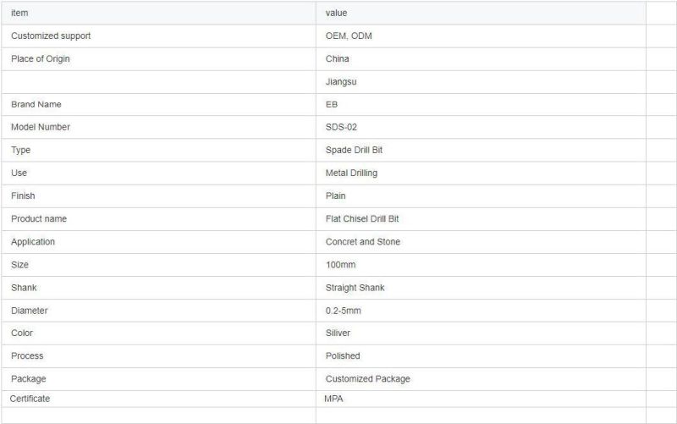Select the 'Metal Drilling' use value
Viewport: 677px width, 424px height.
coord(352,173)
